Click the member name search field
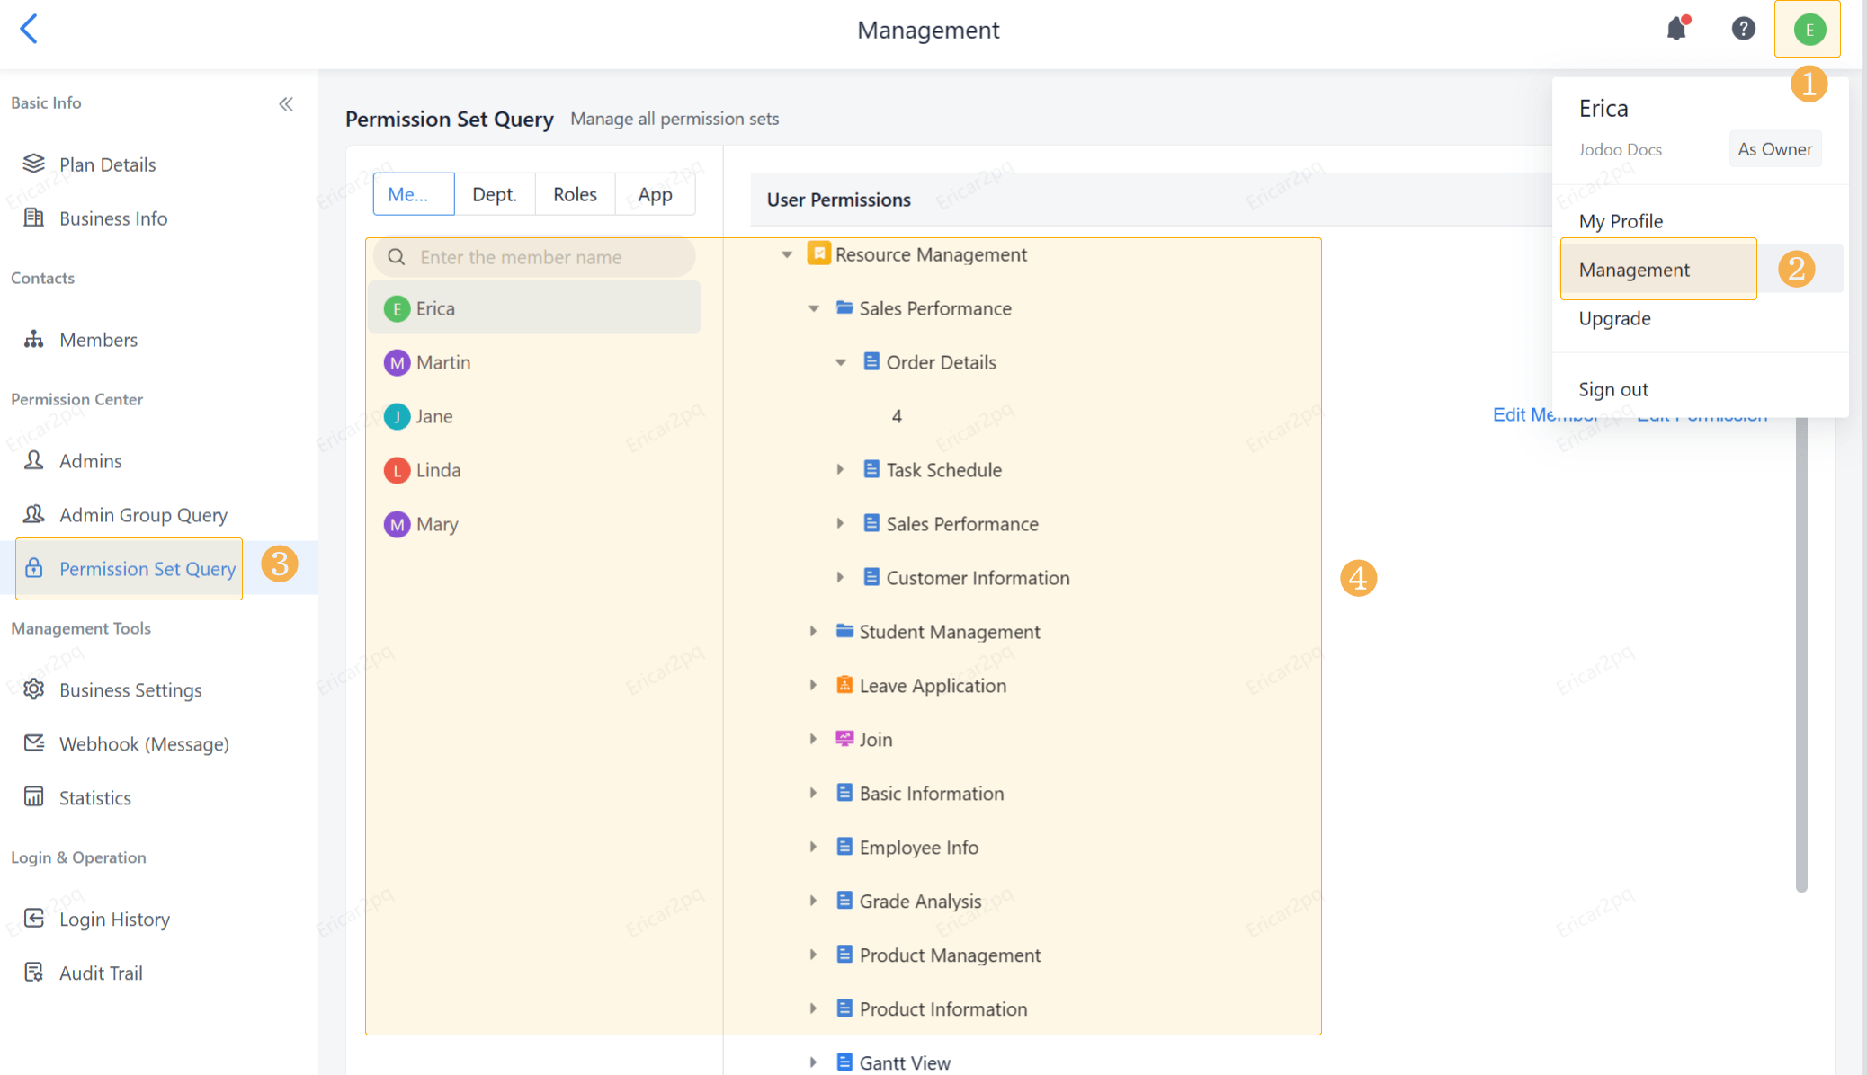This screenshot has height=1075, width=1867. click(540, 258)
